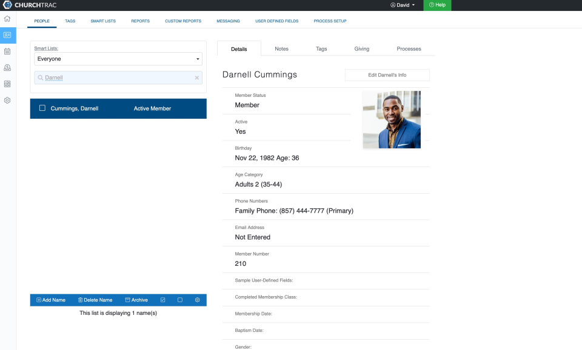The image size is (582, 350).
Task: Expand the David account menu
Action: click(x=404, y=5)
